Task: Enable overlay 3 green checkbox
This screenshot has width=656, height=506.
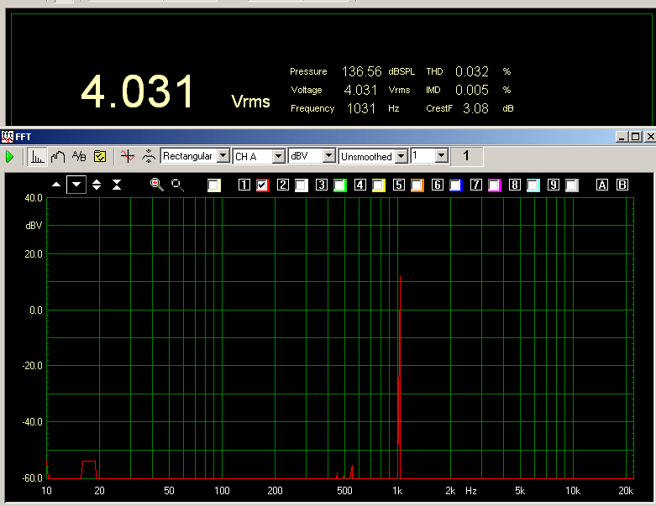Action: tap(340, 185)
